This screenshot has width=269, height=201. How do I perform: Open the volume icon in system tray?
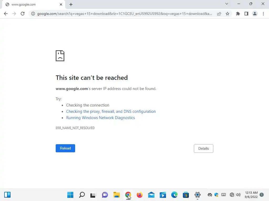coord(238,195)
